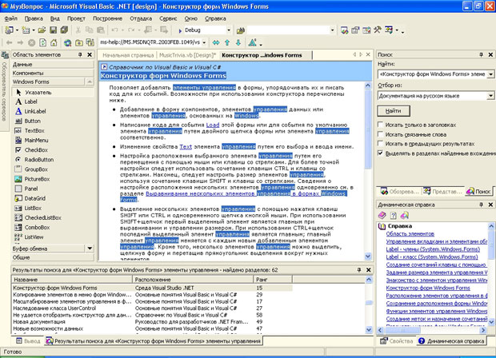Follow the Text property hyperlink
The image size is (496, 358).
(x=186, y=146)
